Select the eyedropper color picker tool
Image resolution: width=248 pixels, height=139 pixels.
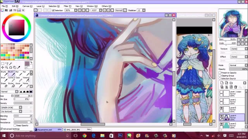click(19, 68)
